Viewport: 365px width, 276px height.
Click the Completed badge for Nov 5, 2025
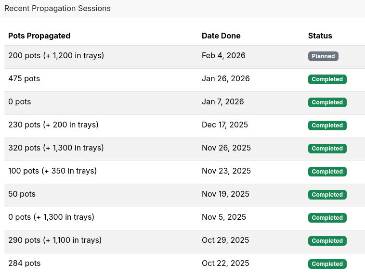click(327, 218)
